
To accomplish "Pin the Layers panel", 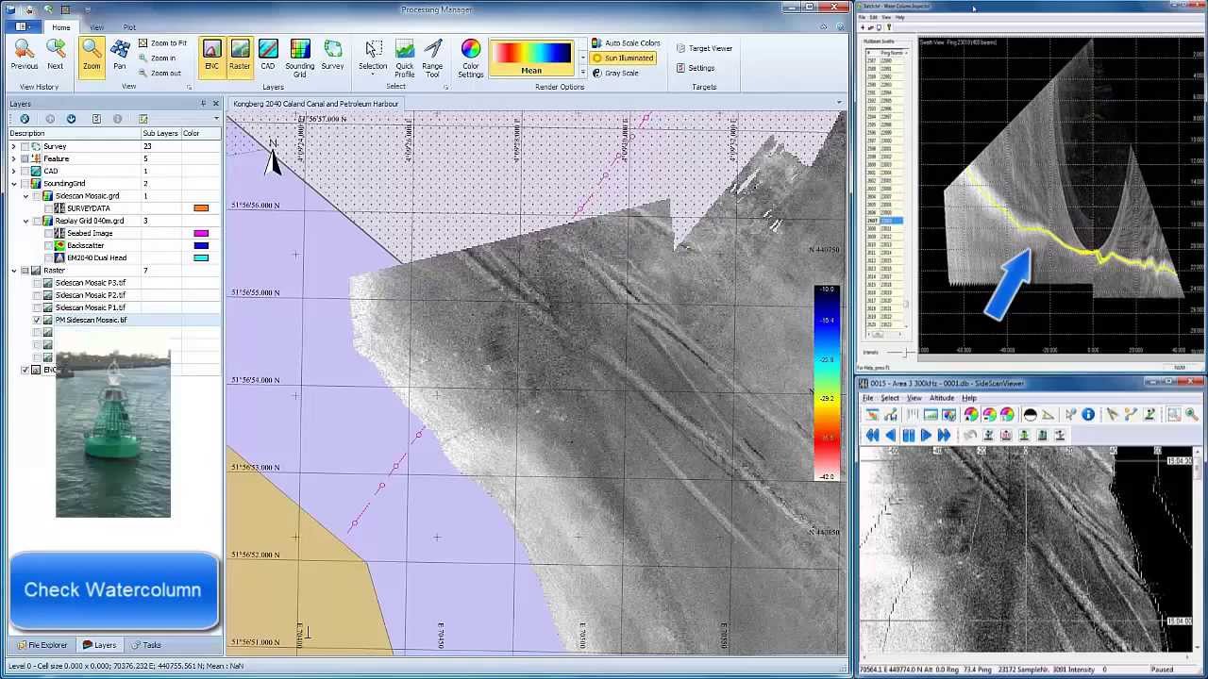I will (203, 104).
